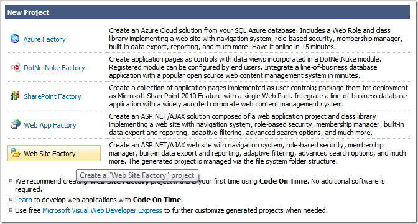Image resolution: width=418 pixels, height=224 pixels.
Task: Click the SharePoint Factory people icon
Action: [x=15, y=96]
